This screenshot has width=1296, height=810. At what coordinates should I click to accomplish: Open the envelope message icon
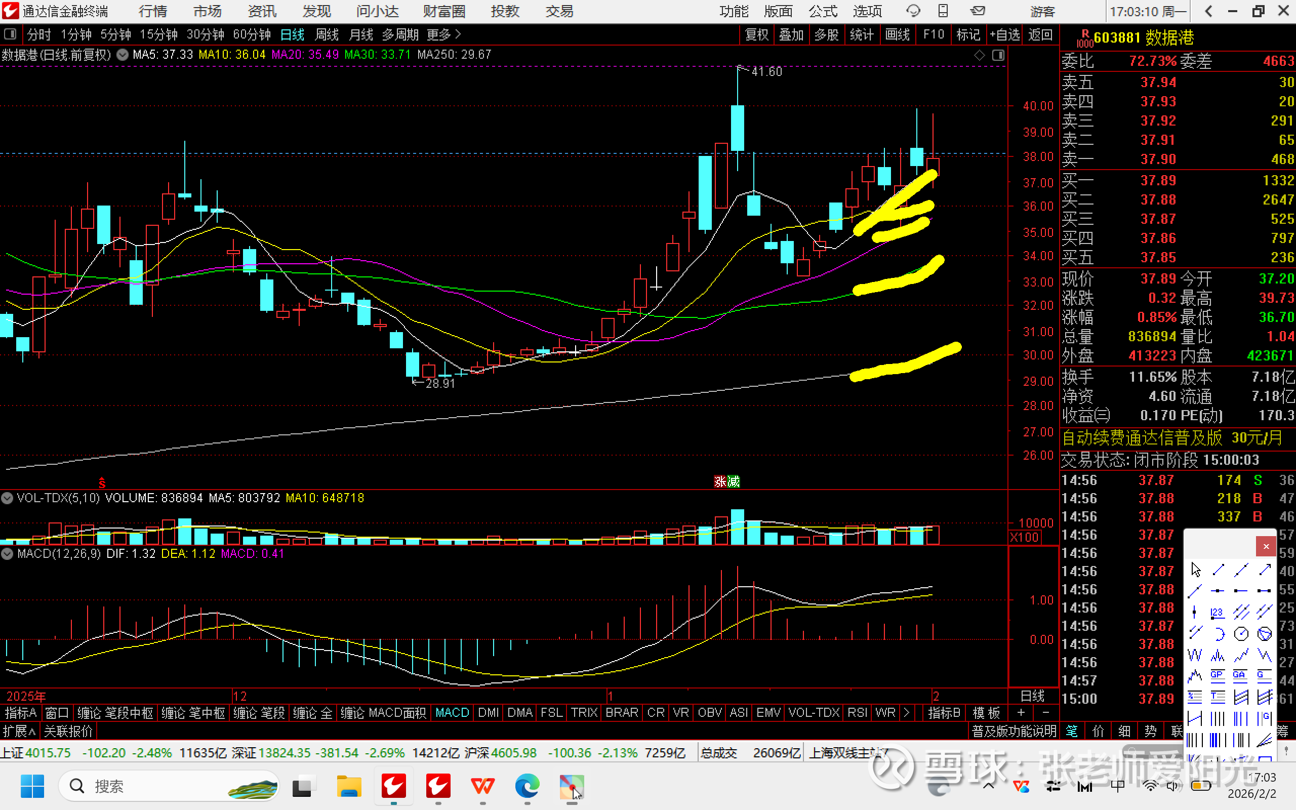(978, 11)
